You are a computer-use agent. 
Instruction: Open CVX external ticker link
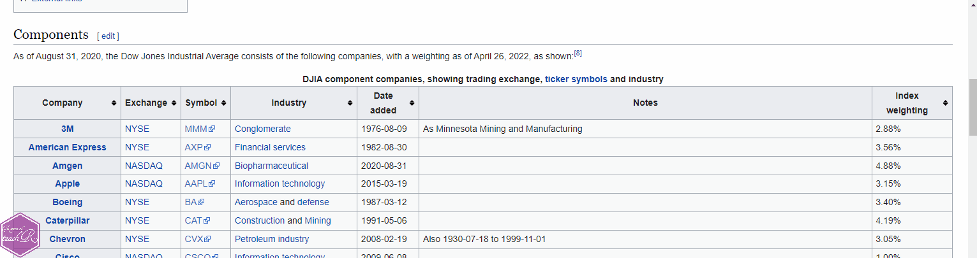197,239
